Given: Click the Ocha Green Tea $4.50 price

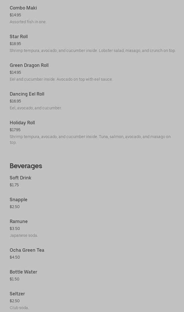Looking at the screenshot, I should [x=15, y=257].
